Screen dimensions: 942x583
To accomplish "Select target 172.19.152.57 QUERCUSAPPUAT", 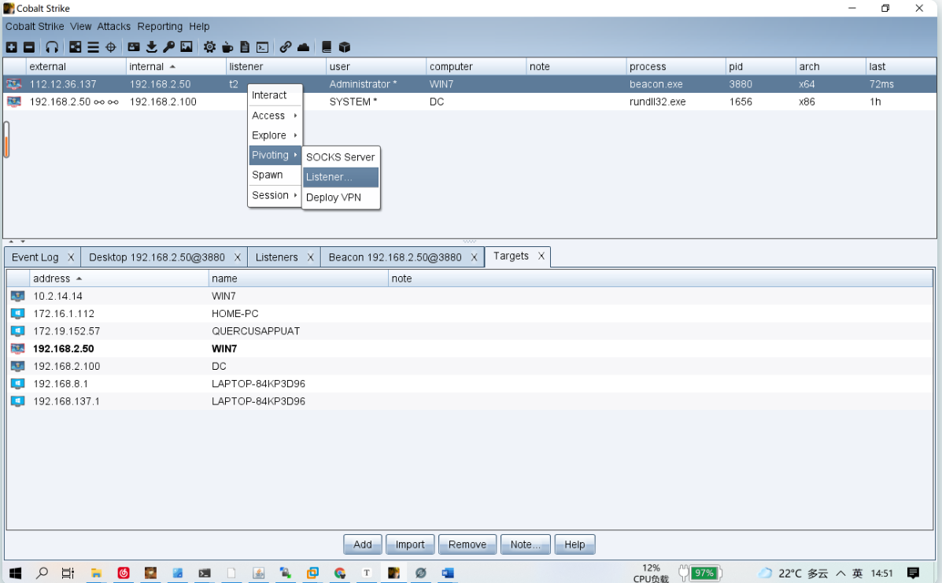I will click(470, 330).
